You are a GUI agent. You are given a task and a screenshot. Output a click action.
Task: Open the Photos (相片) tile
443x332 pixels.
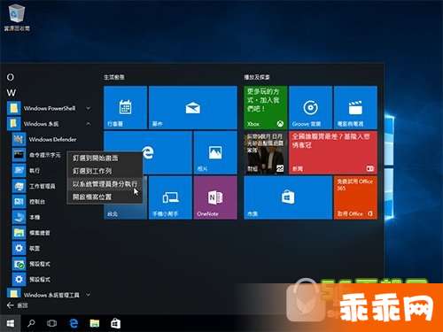(215, 152)
